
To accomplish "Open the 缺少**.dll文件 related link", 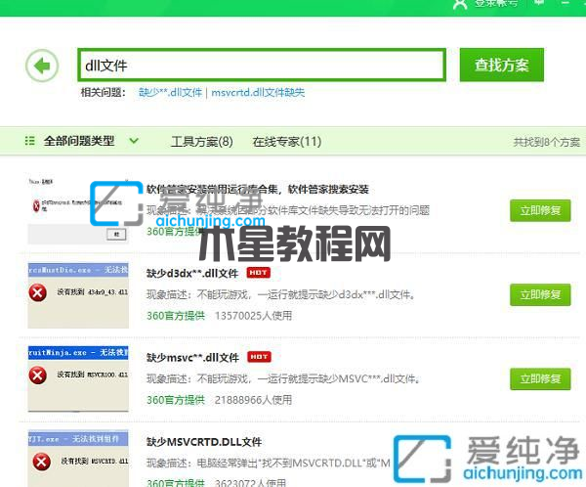I will [170, 92].
